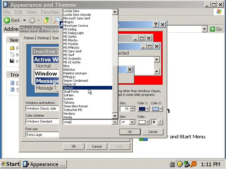Click the network devices tray icon
Screen dimensions: 226x169
pos(187,164)
